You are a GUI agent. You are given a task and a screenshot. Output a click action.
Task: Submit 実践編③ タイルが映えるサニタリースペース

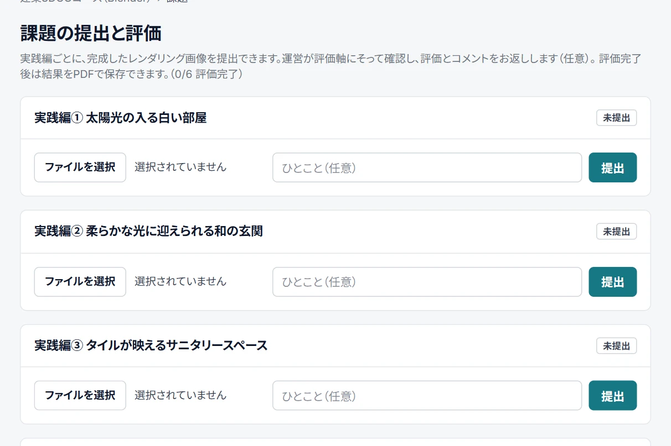pos(612,396)
